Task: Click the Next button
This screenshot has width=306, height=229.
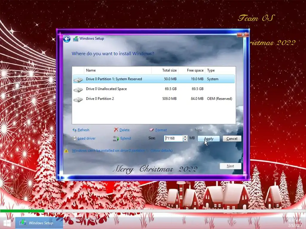Action: point(230,166)
